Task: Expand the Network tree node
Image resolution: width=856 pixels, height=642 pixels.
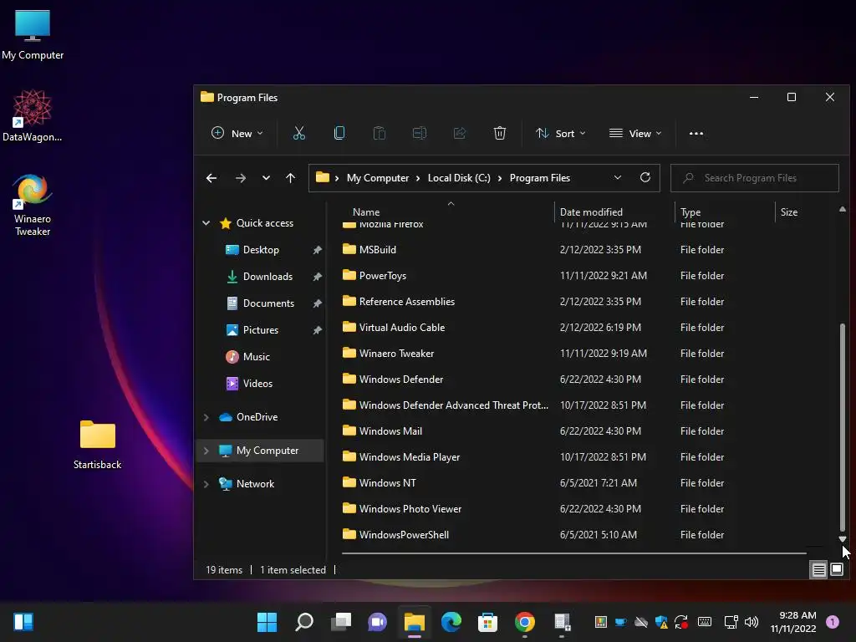Action: pyautogui.click(x=206, y=484)
